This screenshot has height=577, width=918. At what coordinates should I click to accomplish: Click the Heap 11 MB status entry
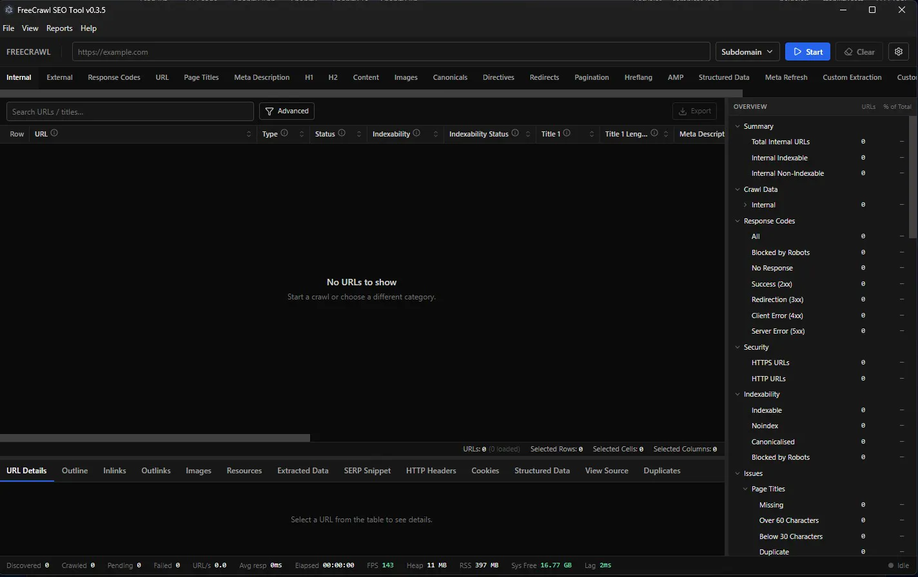pyautogui.click(x=426, y=565)
